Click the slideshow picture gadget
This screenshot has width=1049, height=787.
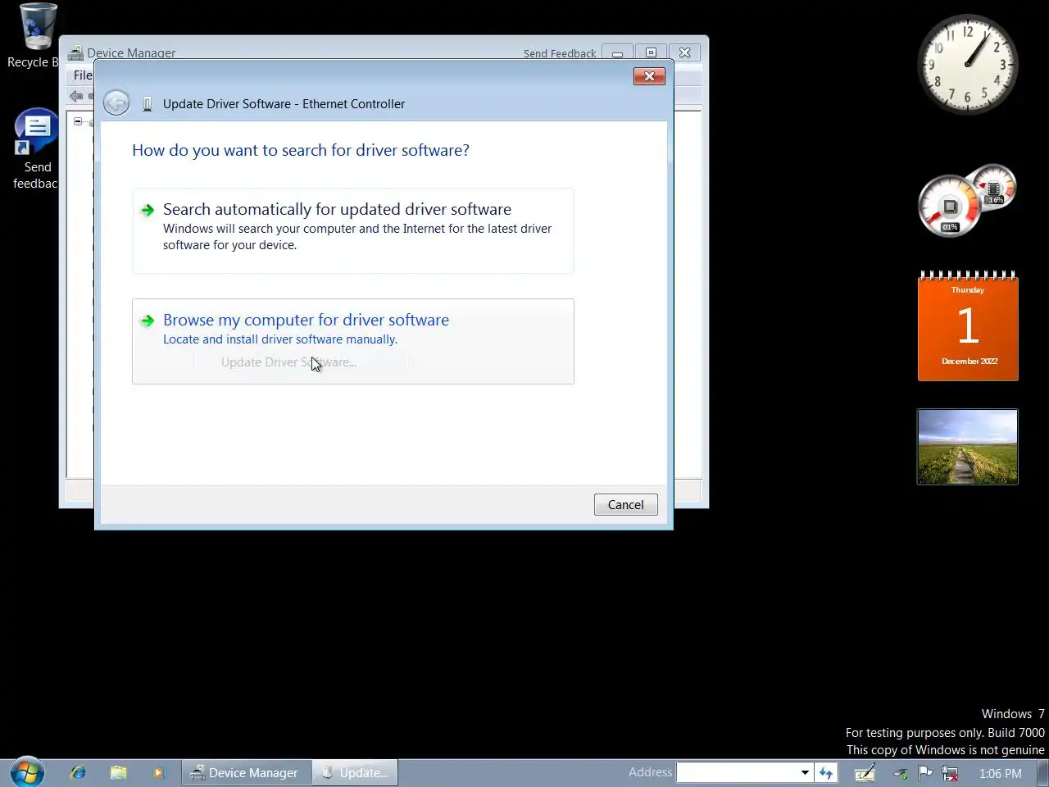pos(967,447)
